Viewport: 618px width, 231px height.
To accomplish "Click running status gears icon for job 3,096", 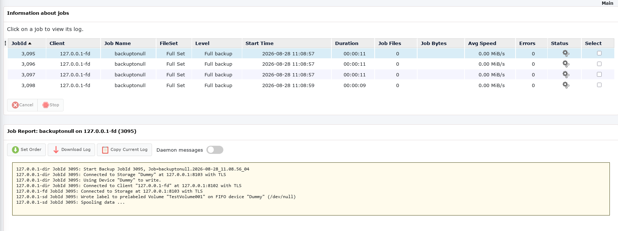I will (566, 63).
